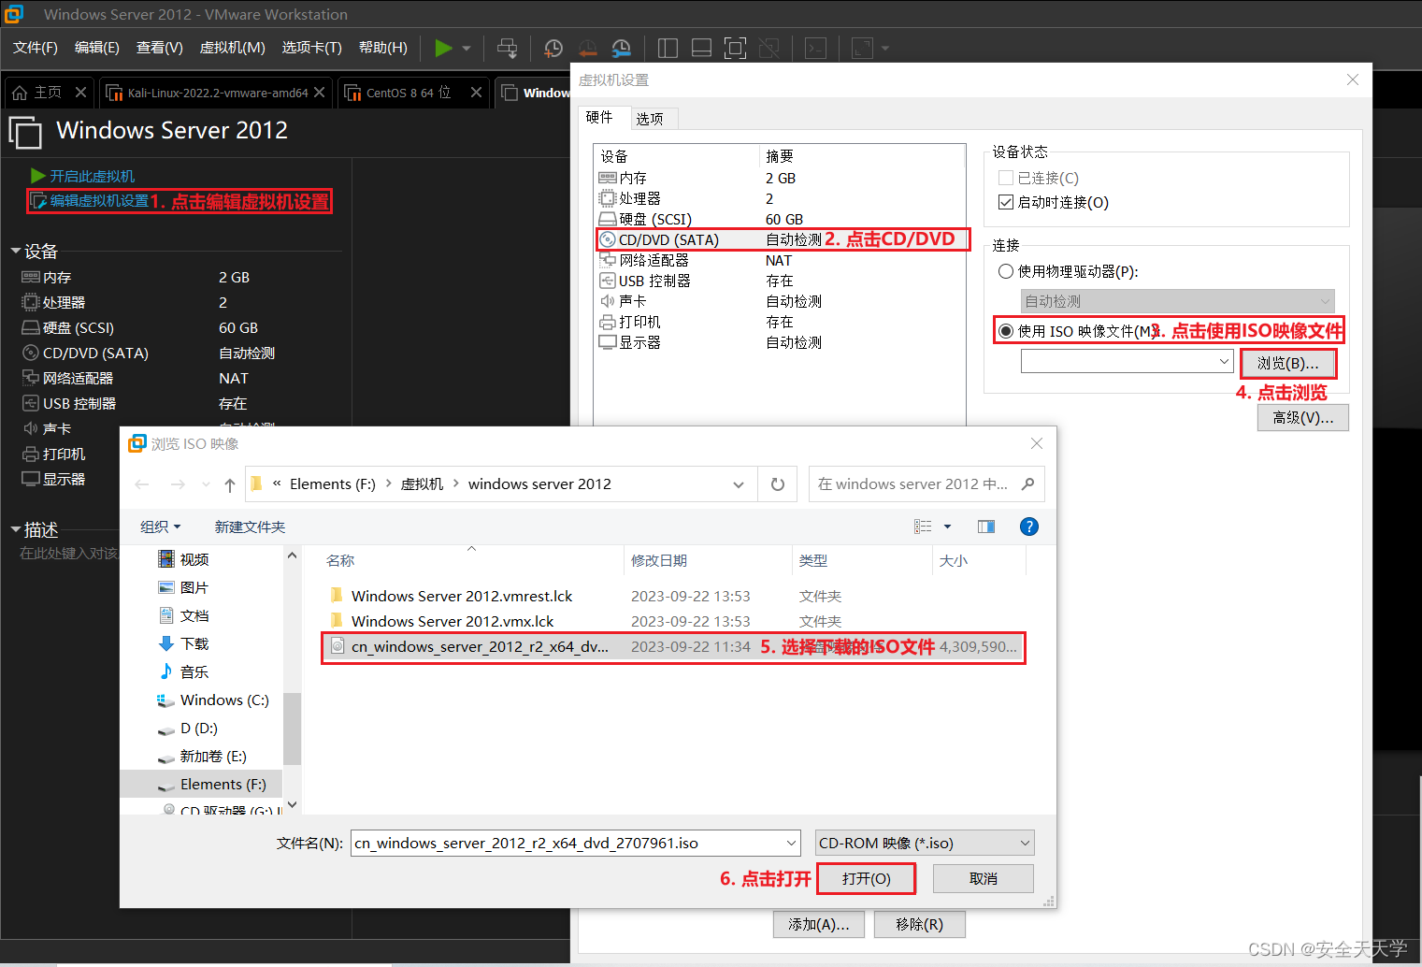Screen dimensions: 1422x967
Task: Open the 编辑(E) menu
Action: tap(97, 48)
